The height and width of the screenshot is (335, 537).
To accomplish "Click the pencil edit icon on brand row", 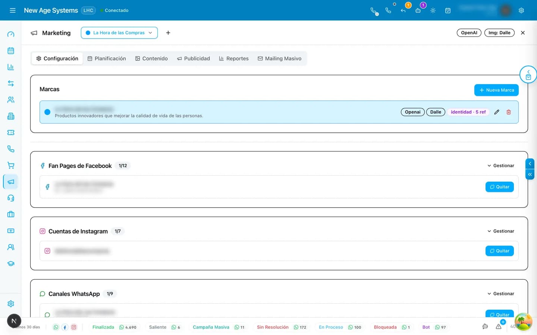I will coord(497,112).
